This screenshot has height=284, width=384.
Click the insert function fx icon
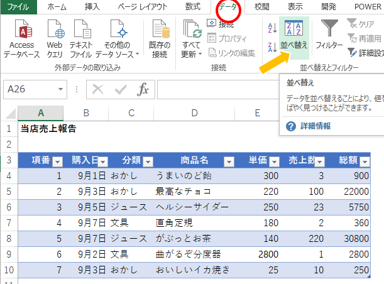click(x=143, y=89)
